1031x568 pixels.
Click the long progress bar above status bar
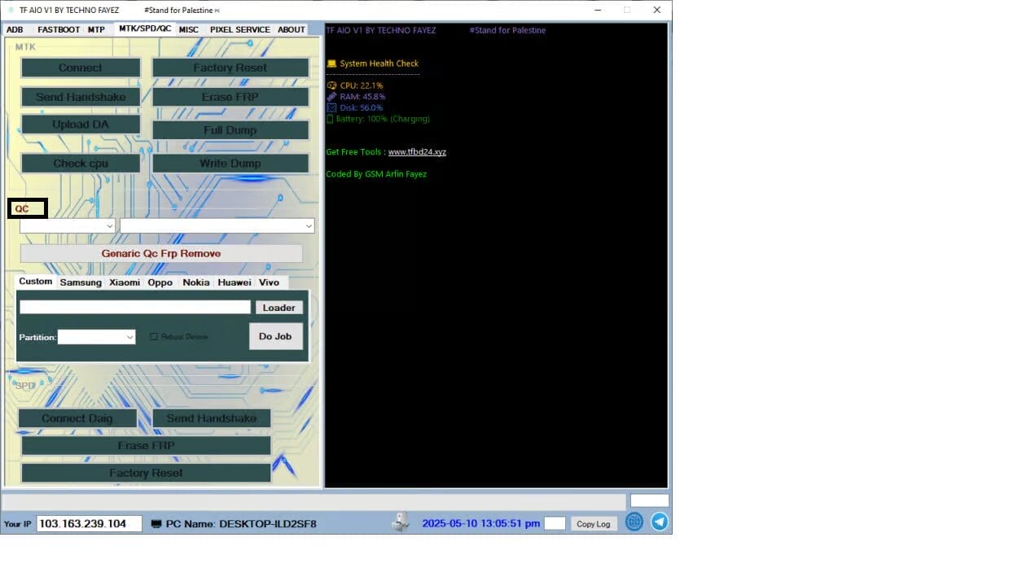314,500
